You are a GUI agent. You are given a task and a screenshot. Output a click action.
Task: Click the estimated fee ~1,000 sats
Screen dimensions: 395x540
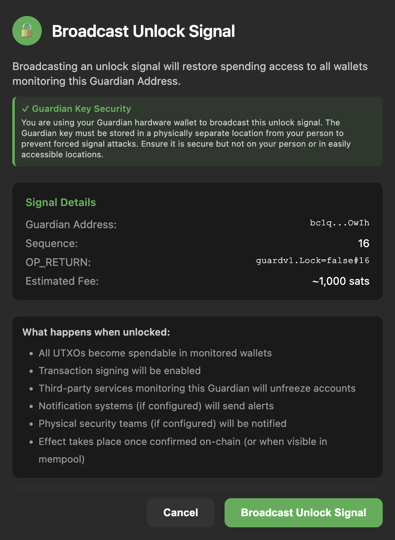coord(341,281)
